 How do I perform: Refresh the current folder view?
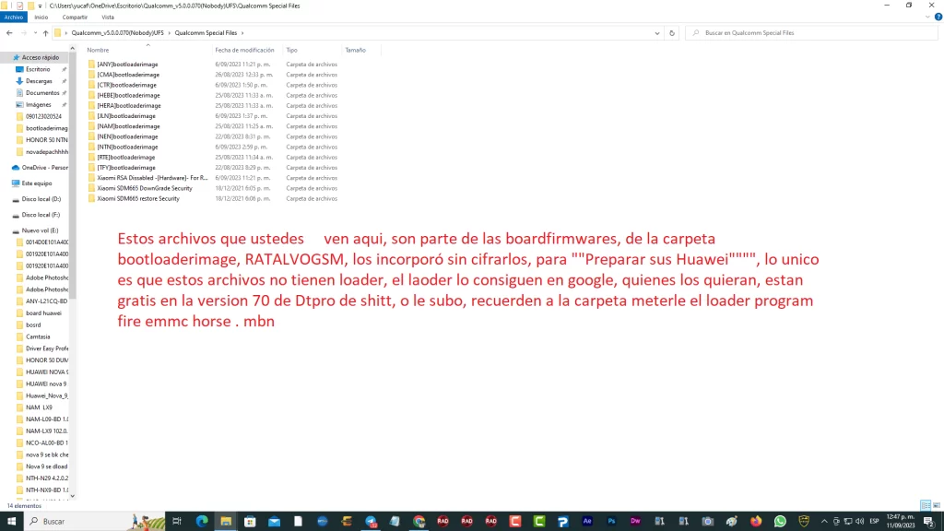click(x=671, y=33)
